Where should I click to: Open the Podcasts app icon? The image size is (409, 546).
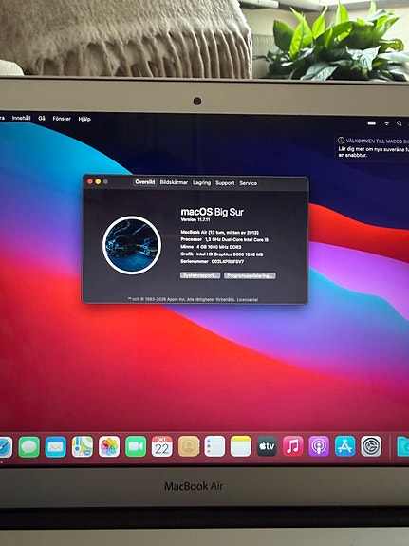[319, 446]
